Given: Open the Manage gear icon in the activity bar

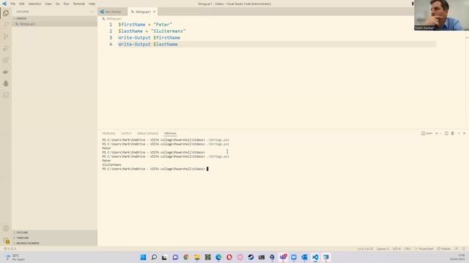Looking at the screenshot, I should [x=6, y=240].
